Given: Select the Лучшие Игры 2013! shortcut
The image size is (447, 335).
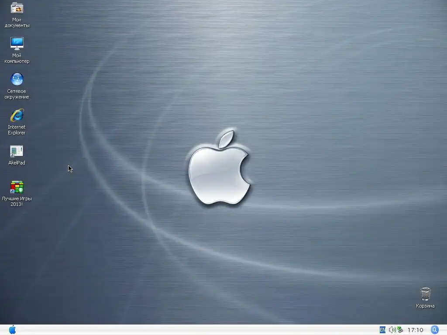Looking at the screenshot, I should 17,187.
